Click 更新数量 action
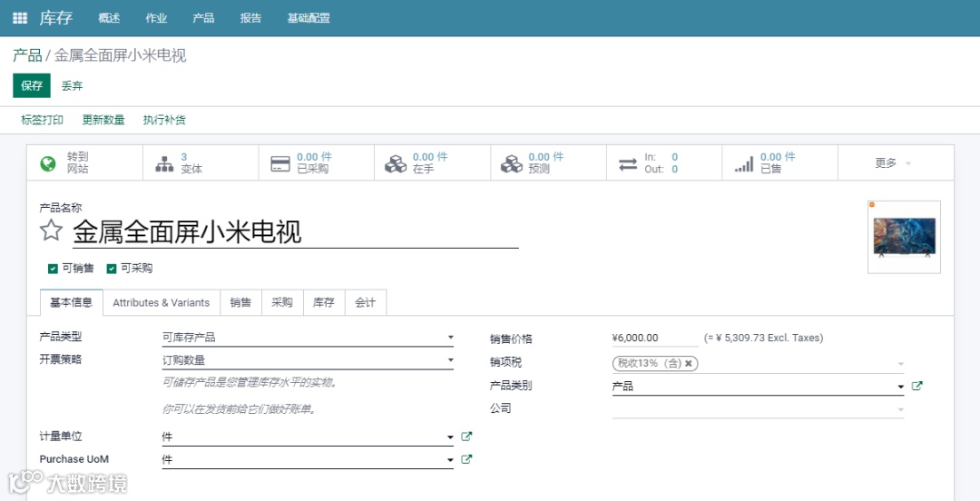980x501 pixels. click(x=103, y=120)
